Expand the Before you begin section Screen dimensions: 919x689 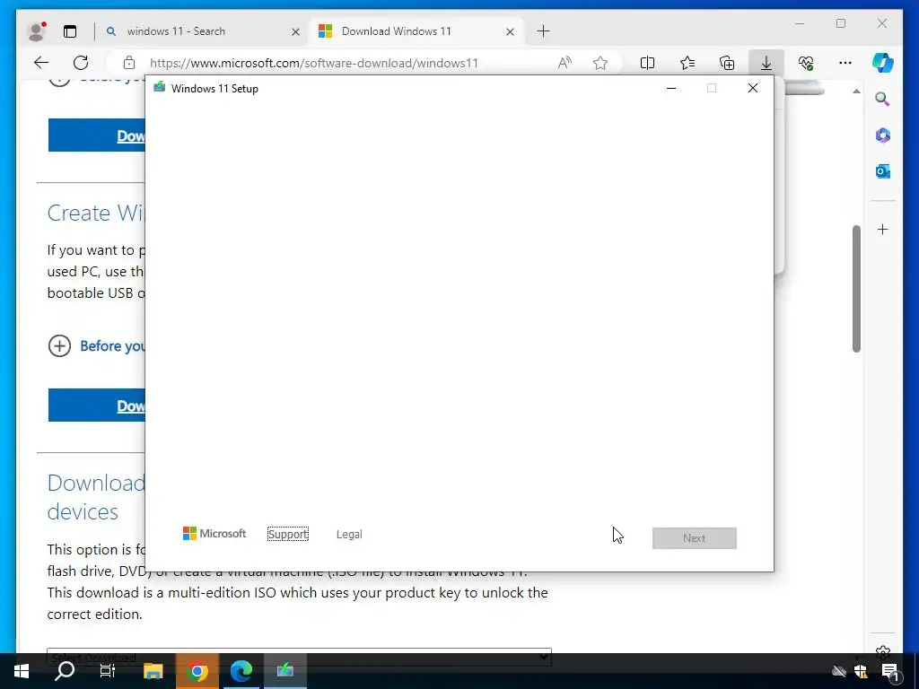pyautogui.click(x=97, y=346)
